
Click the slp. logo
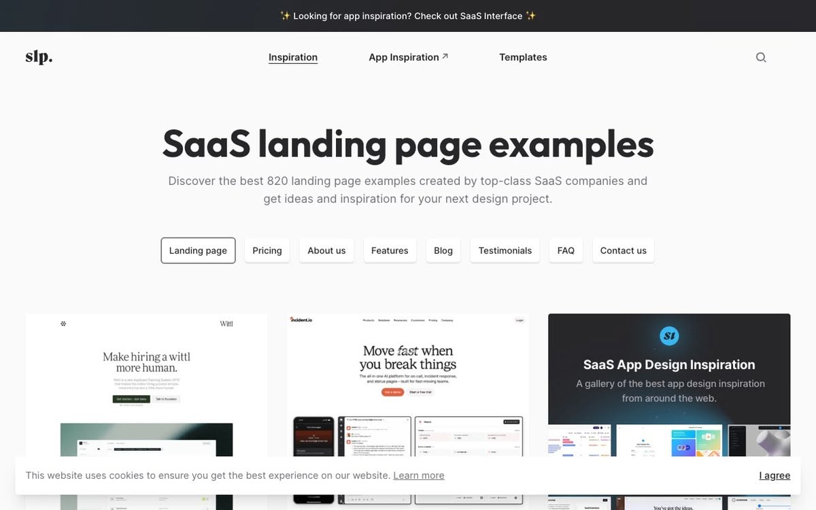click(39, 57)
